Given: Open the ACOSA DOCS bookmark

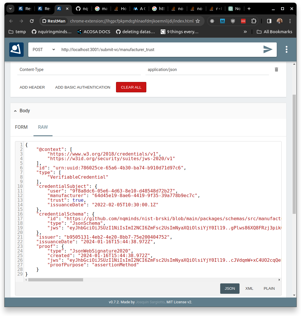Looking at the screenshot, I should (94, 32).
